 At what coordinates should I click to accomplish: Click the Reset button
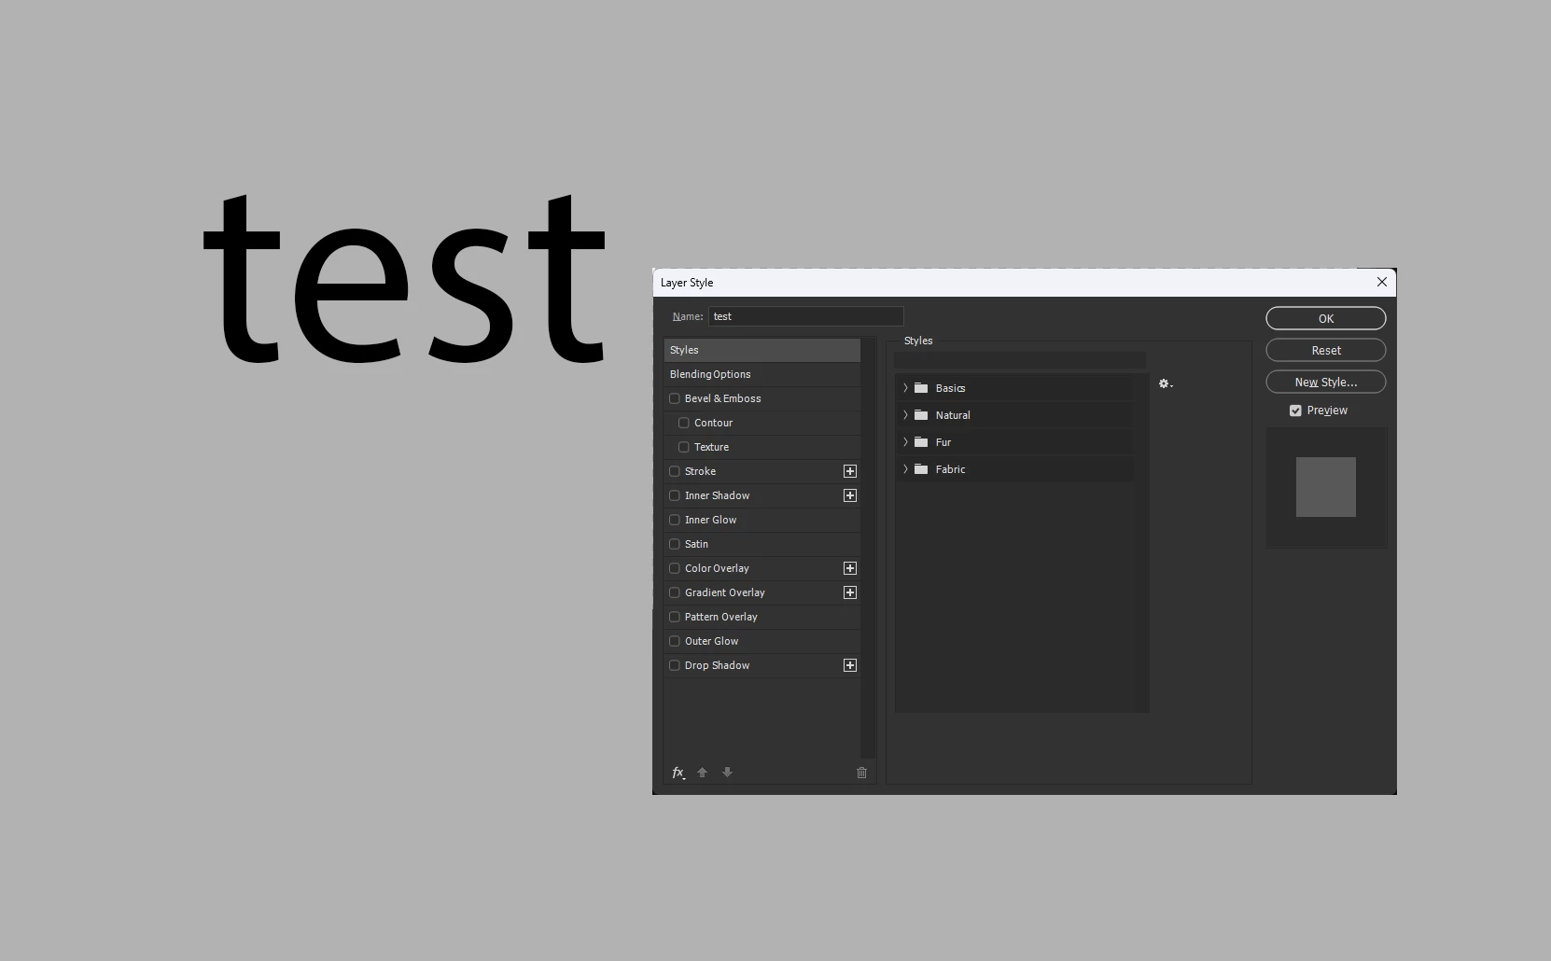point(1325,350)
